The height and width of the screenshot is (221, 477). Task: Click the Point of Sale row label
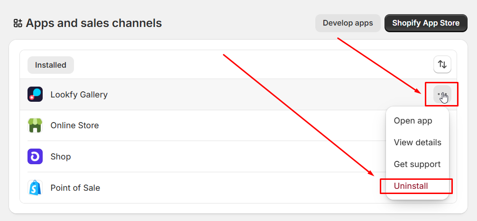tap(75, 187)
